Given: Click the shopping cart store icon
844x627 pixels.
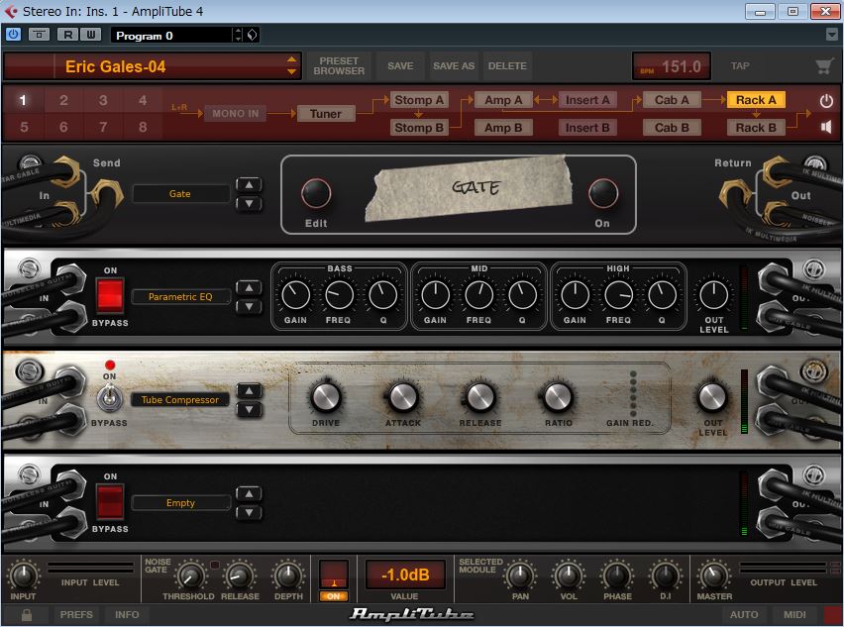Looking at the screenshot, I should pos(823,66).
